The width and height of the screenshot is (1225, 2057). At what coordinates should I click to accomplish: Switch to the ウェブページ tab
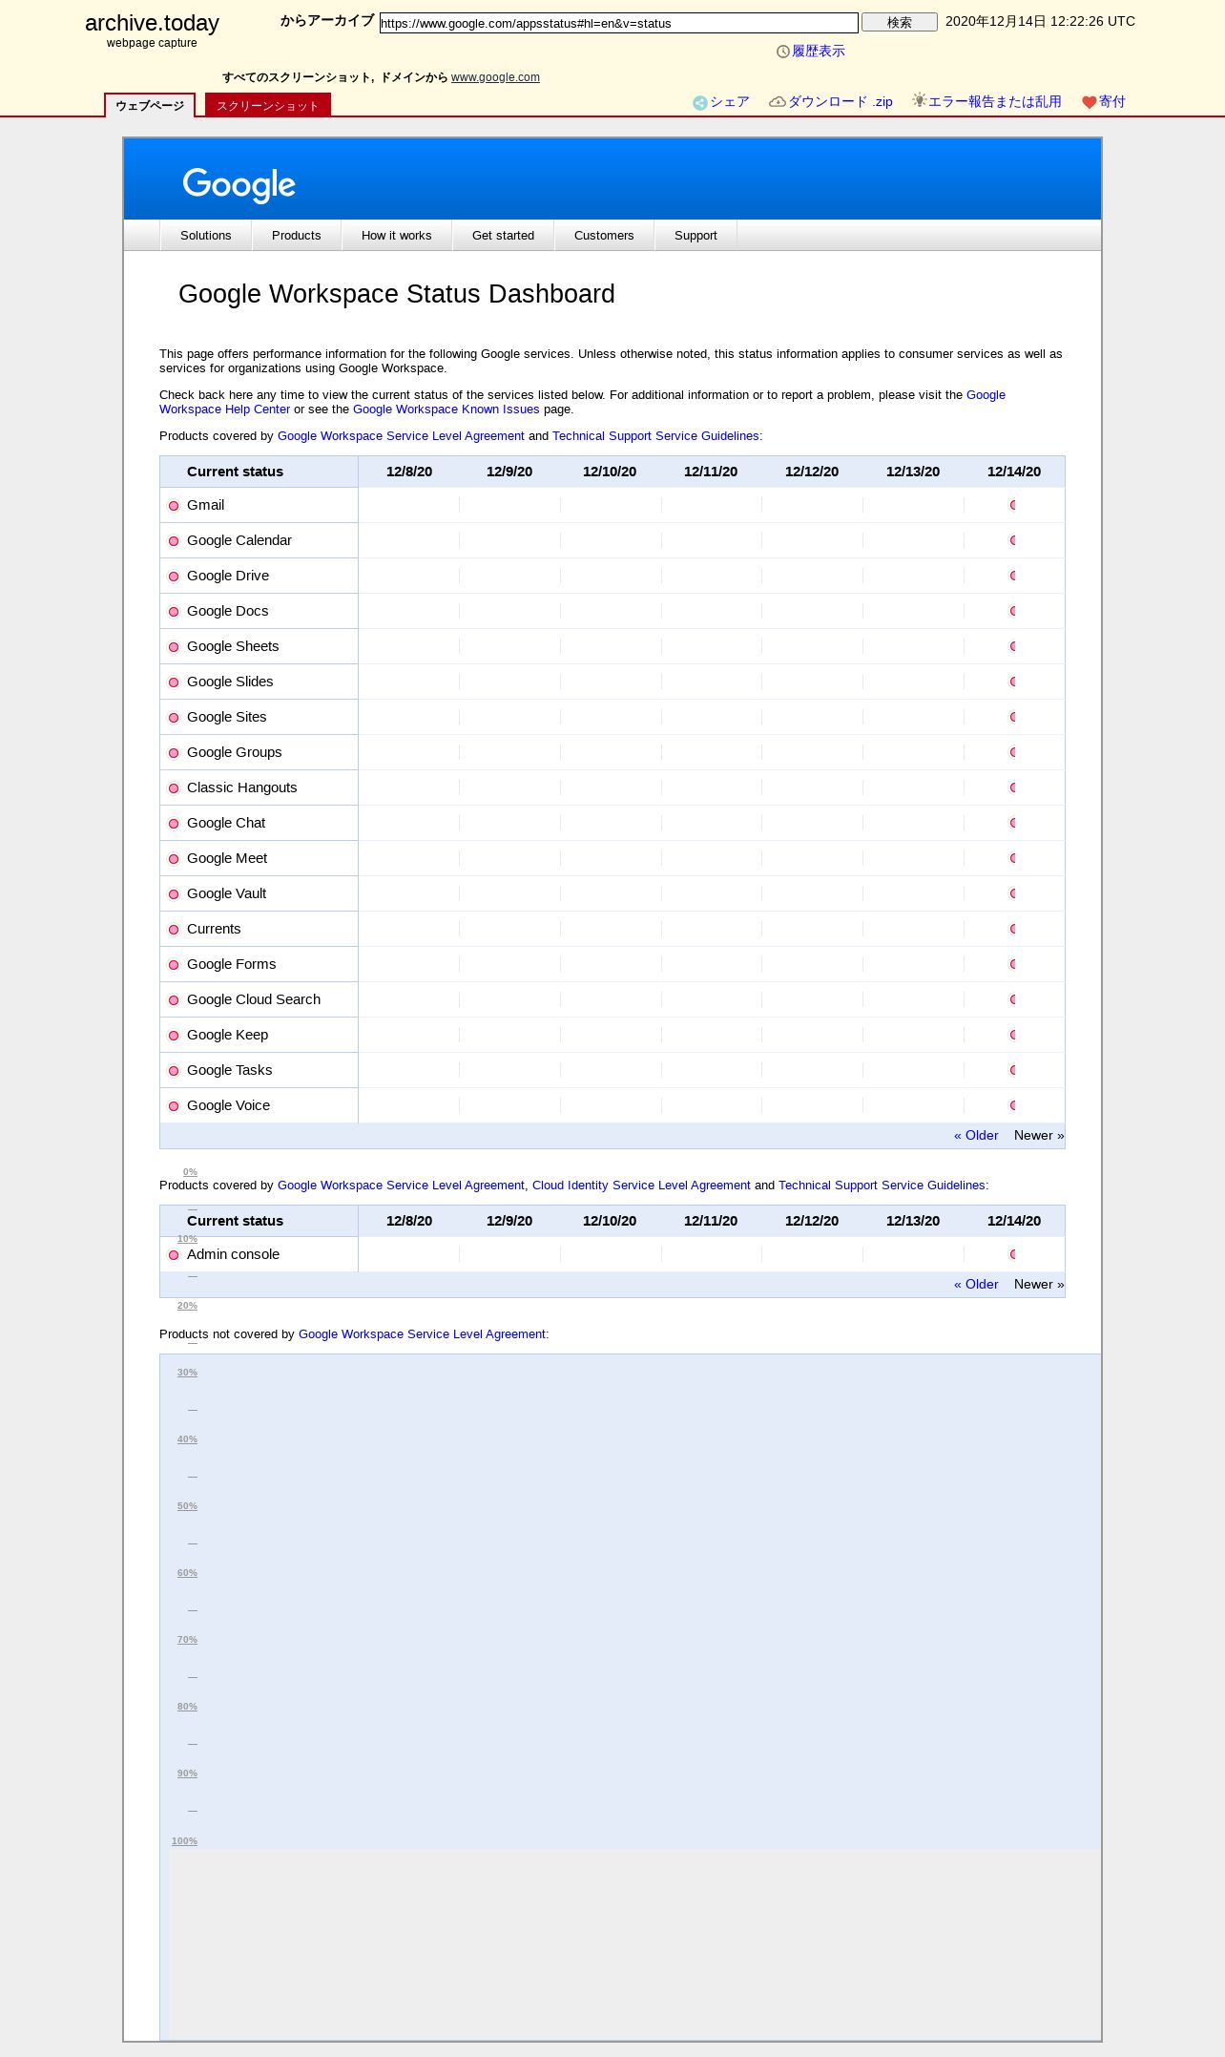click(150, 106)
